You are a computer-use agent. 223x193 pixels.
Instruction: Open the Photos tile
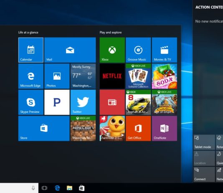57,76
